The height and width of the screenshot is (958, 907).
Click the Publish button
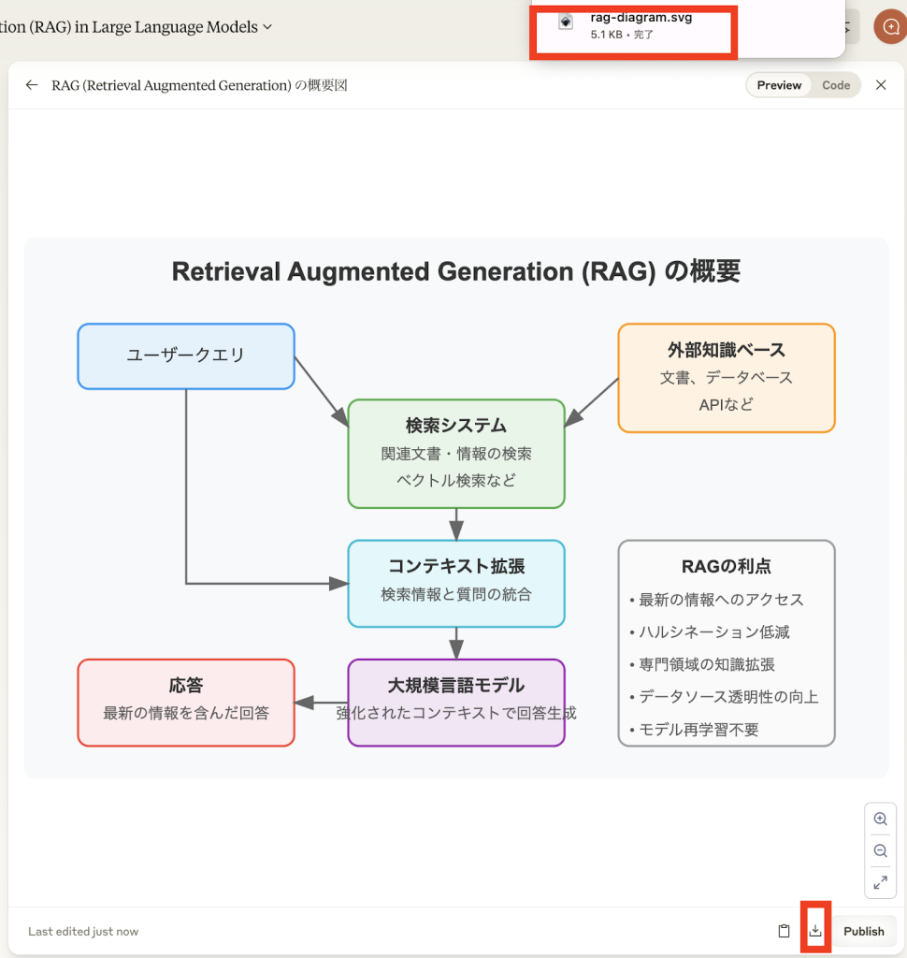[864, 931]
